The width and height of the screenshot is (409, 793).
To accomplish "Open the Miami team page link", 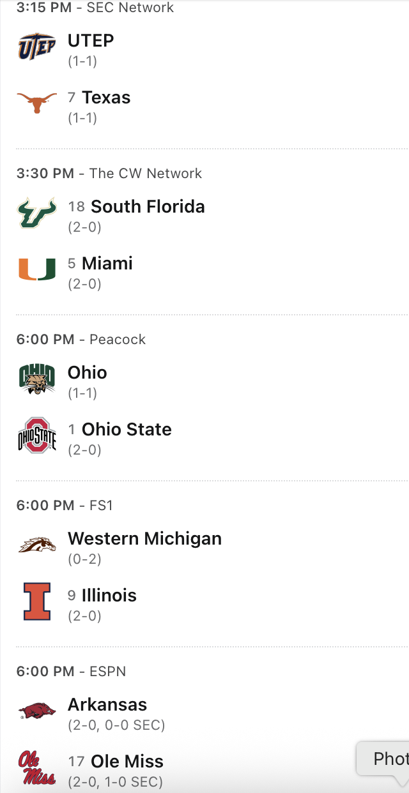I will pos(107,264).
